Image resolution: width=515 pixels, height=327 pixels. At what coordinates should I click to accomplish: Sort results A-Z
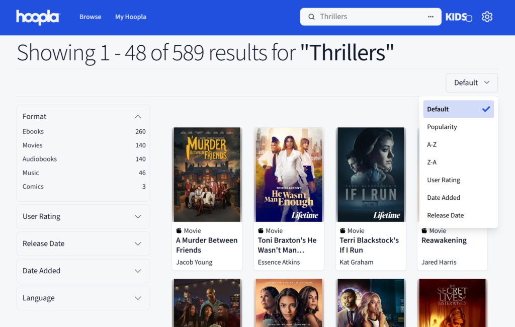pyautogui.click(x=432, y=144)
